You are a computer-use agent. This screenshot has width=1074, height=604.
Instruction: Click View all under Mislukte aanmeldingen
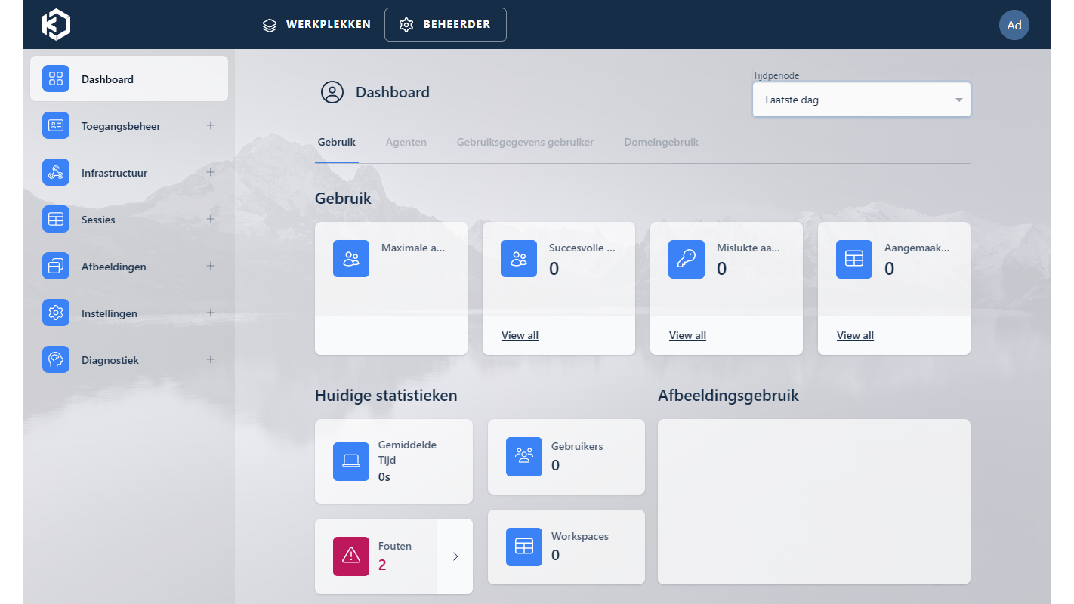tap(687, 335)
